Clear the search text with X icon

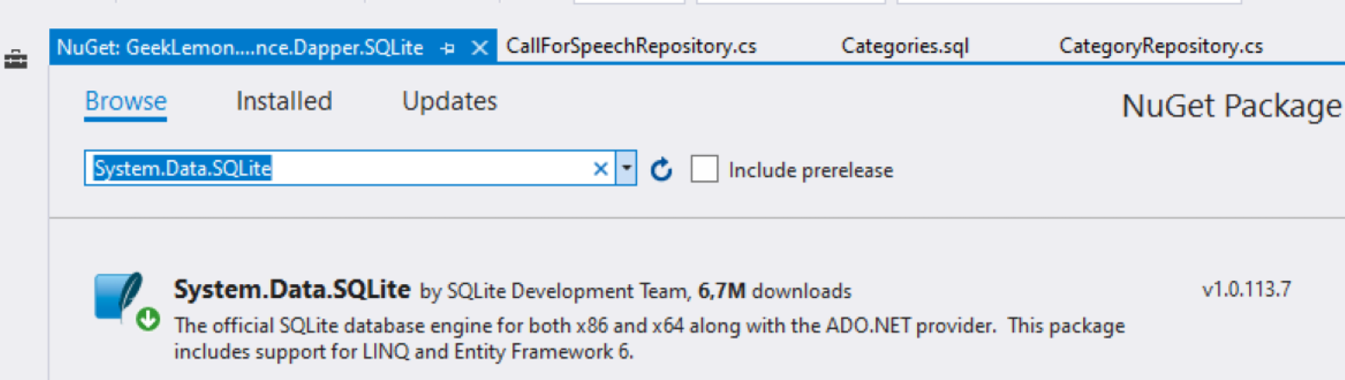click(601, 169)
